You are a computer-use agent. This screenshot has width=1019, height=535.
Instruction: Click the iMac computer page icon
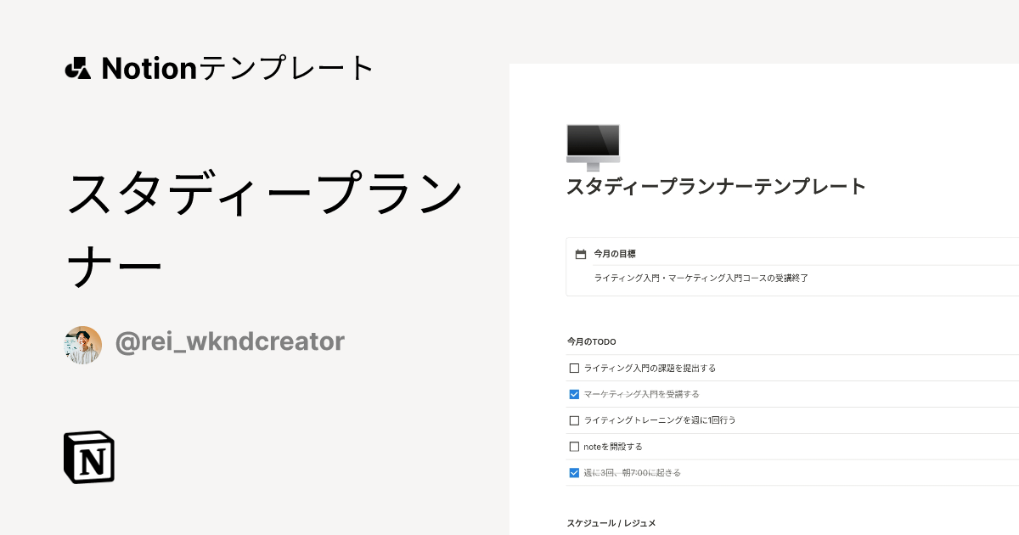pyautogui.click(x=593, y=147)
